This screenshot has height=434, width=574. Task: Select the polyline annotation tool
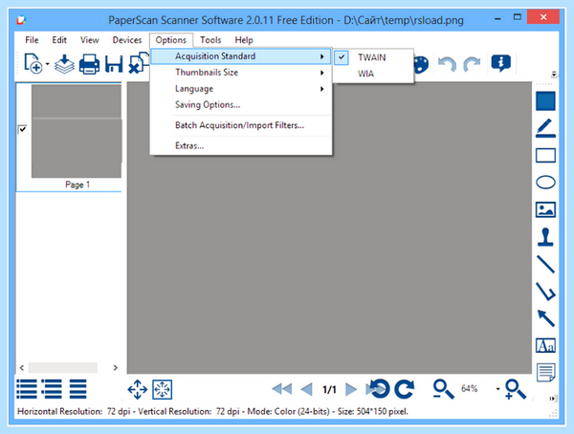pyautogui.click(x=545, y=292)
